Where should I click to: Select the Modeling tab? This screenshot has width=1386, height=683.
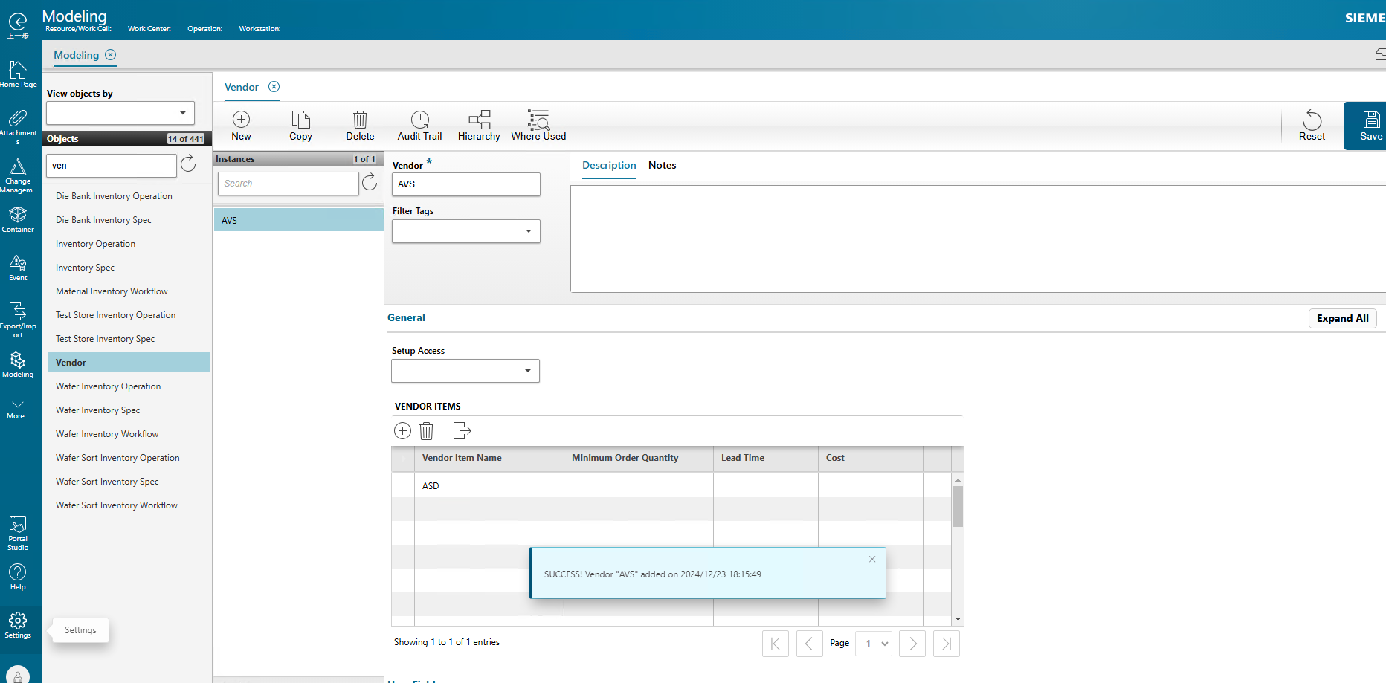click(x=76, y=55)
